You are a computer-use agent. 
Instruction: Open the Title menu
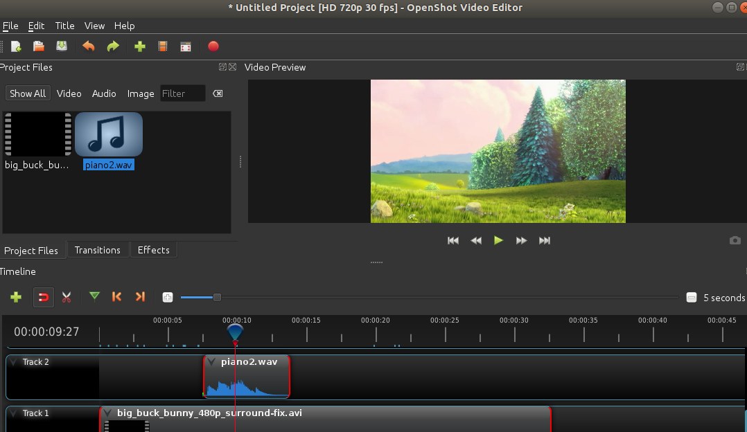point(65,26)
